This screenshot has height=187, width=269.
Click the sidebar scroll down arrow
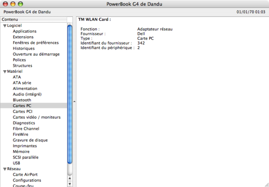coord(70,184)
